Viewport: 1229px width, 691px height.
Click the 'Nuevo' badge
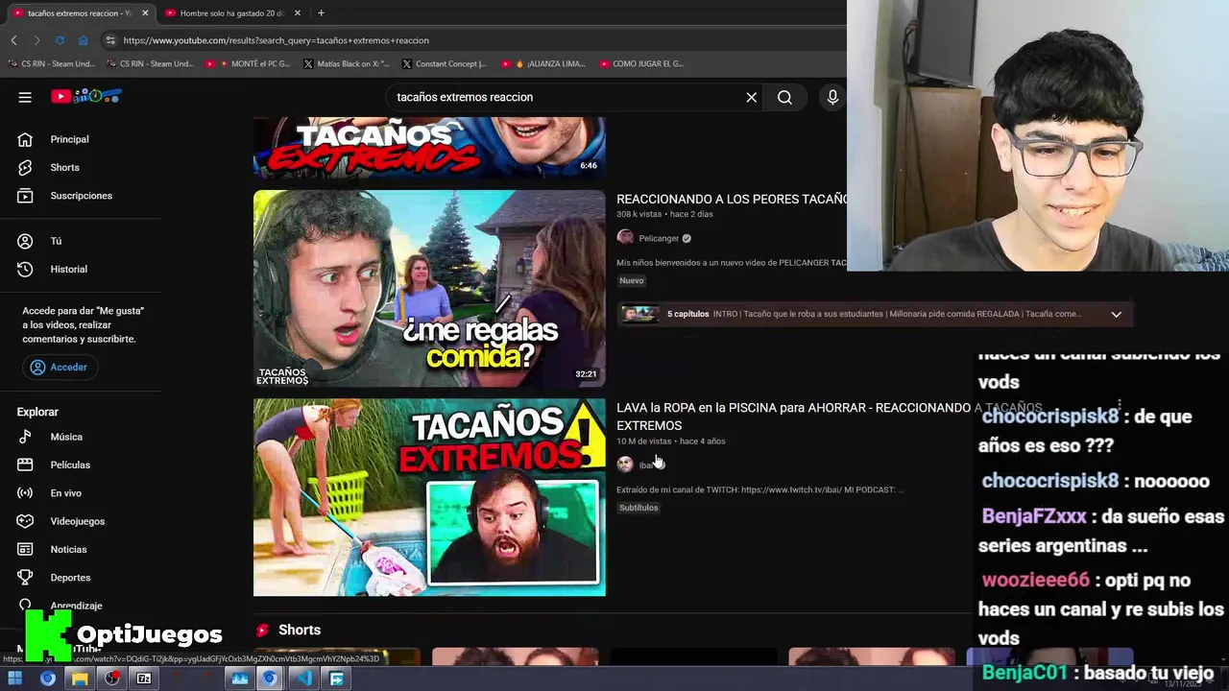[x=631, y=280]
